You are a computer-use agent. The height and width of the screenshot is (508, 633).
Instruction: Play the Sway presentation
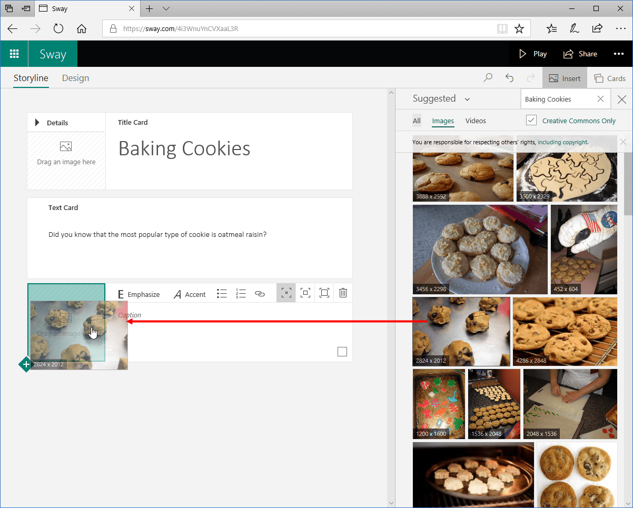coord(533,54)
